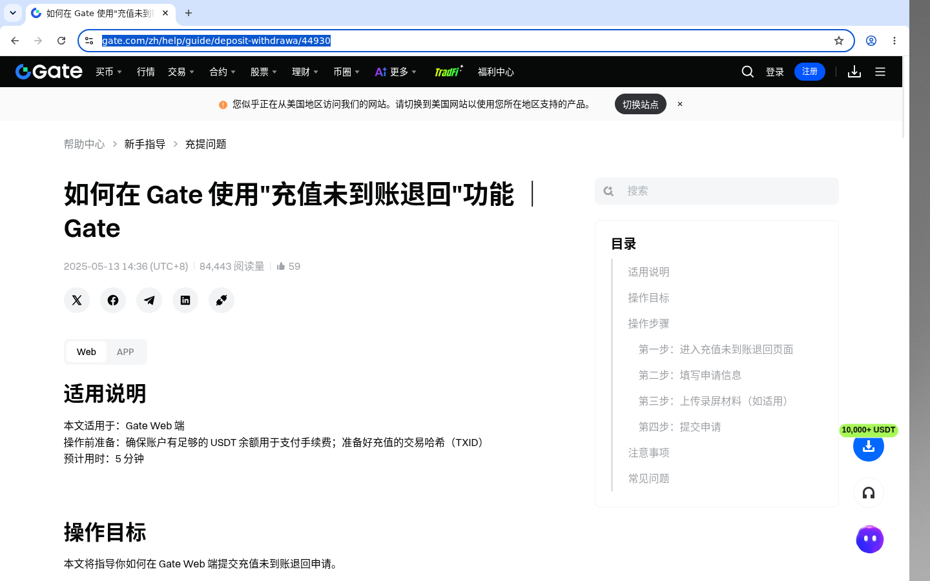Go to 充提问题 breadcrumb
The image size is (930, 581).
[205, 144]
